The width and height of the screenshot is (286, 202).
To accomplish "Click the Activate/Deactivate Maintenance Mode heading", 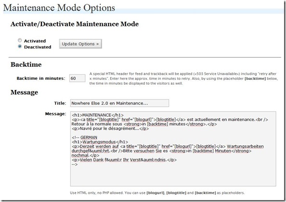I will (75, 24).
